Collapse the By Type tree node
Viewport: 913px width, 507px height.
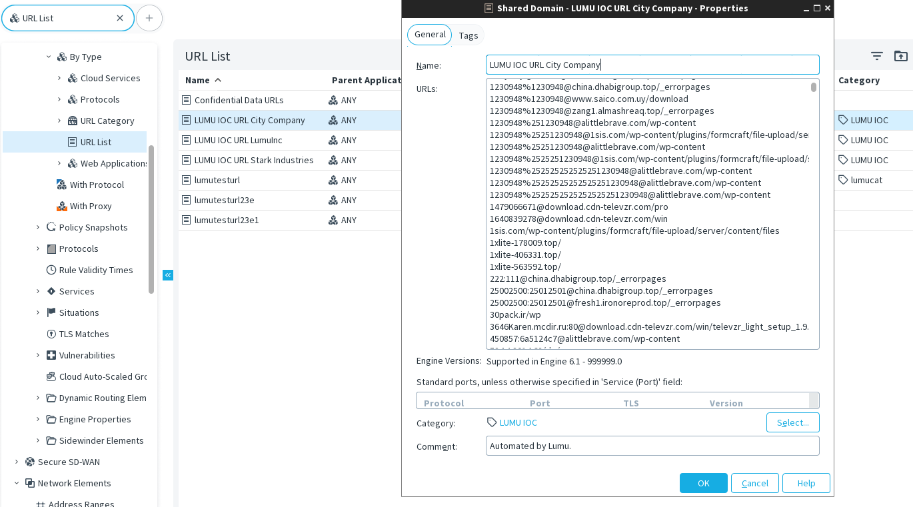49,57
